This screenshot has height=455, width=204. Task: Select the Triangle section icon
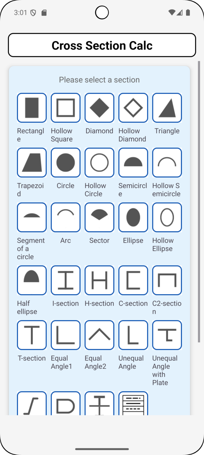pyautogui.click(x=167, y=108)
